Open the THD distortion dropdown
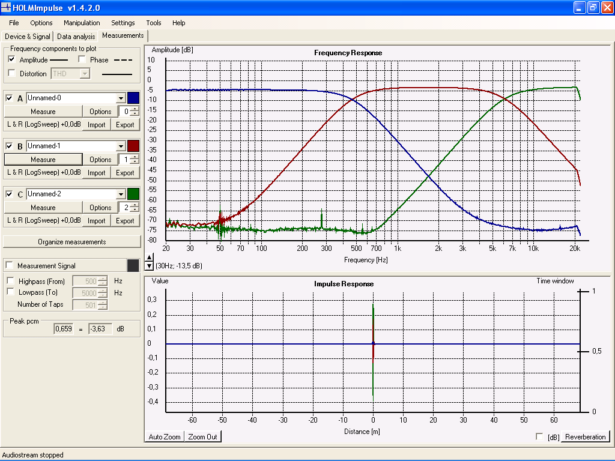Viewport: 615px width, 461px height. tap(85, 74)
